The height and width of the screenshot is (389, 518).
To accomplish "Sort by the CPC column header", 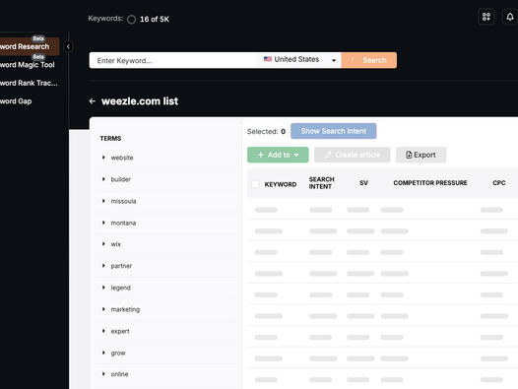I will point(499,183).
